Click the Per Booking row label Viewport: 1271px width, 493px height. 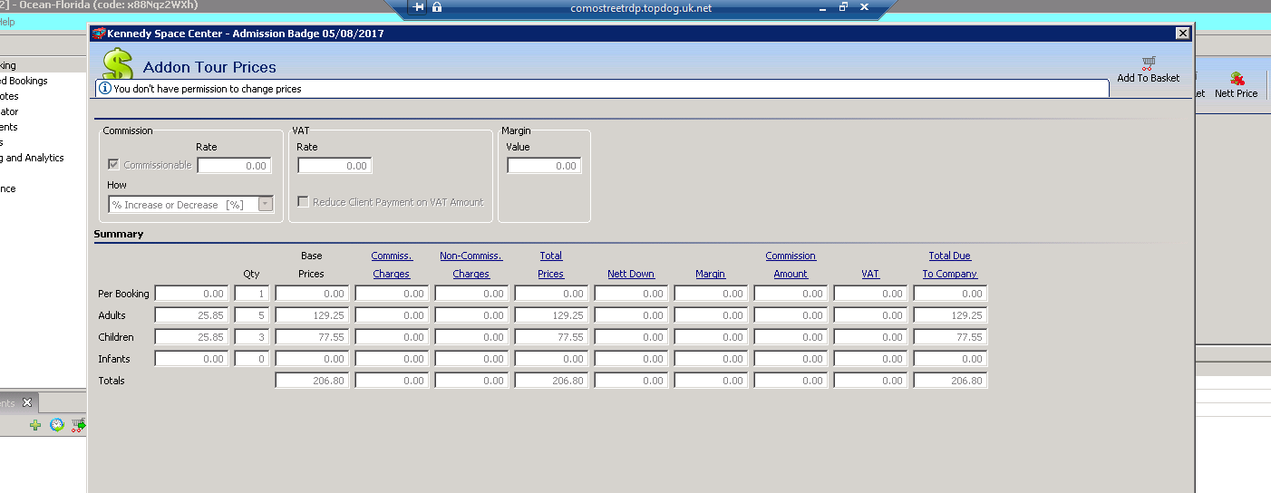[x=123, y=294]
